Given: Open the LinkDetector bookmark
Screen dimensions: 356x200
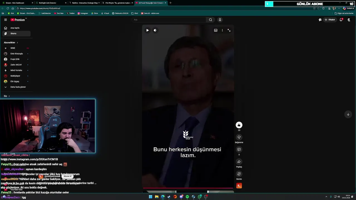Looking at the screenshot, I should (x=44, y=13).
